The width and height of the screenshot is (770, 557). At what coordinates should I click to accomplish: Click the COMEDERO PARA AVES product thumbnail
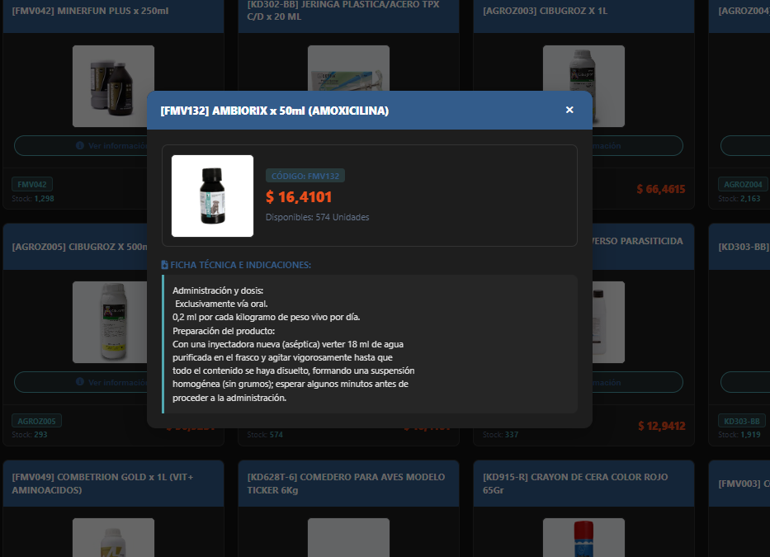coord(348,537)
